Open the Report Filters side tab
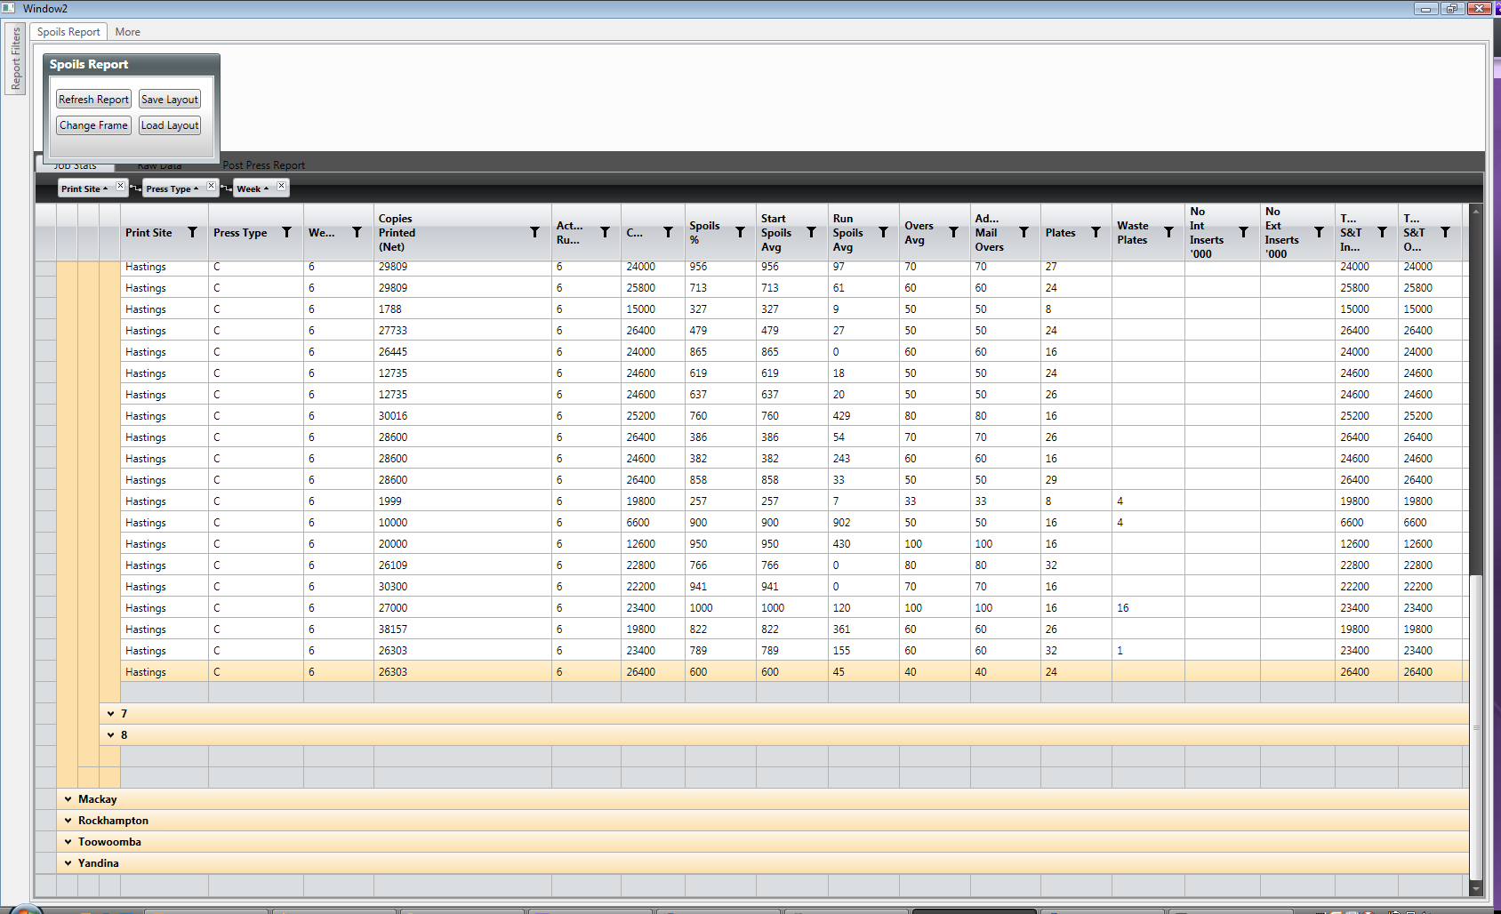The width and height of the screenshot is (1501, 914). coord(15,59)
